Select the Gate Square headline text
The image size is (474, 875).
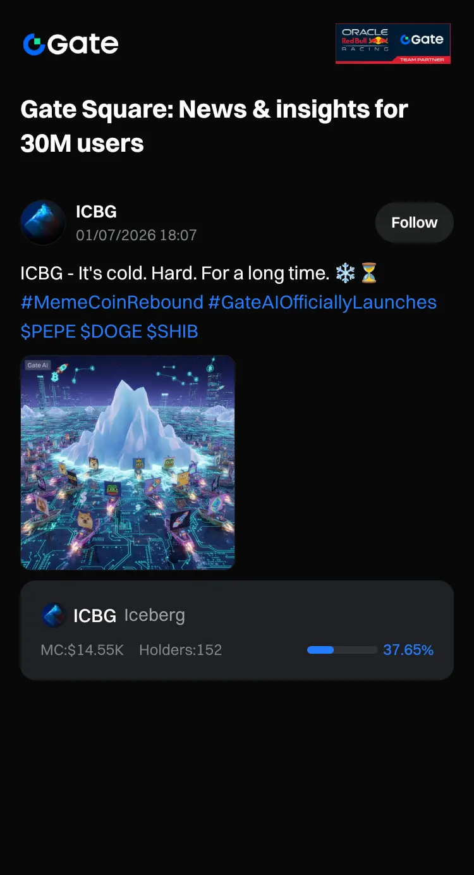pos(214,126)
